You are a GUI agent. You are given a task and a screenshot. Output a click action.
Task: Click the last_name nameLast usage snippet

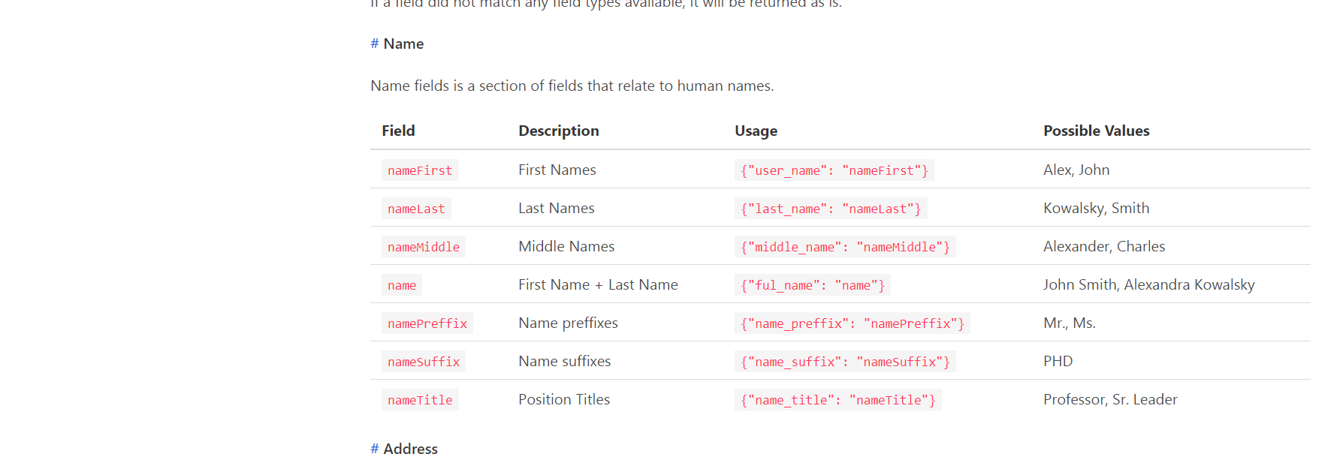point(831,209)
